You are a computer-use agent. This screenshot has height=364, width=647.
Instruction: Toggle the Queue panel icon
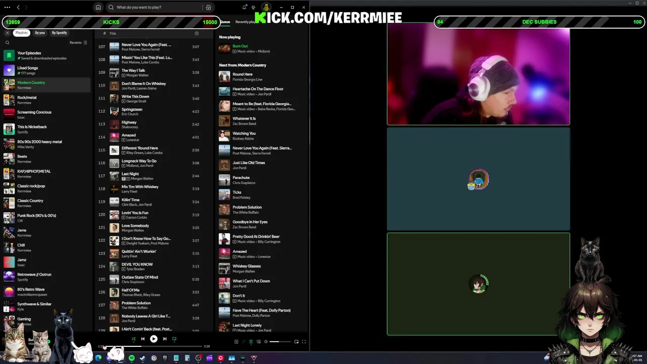click(x=251, y=342)
